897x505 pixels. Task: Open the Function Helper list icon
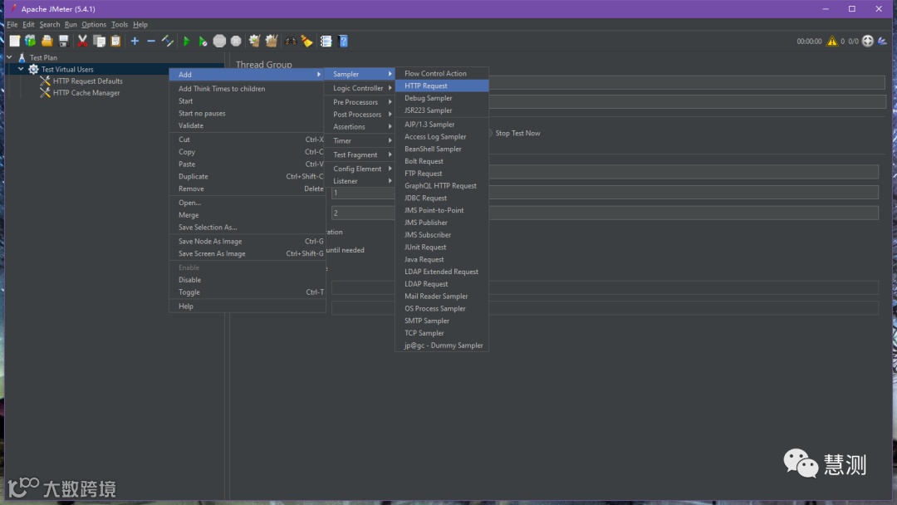[x=326, y=42]
